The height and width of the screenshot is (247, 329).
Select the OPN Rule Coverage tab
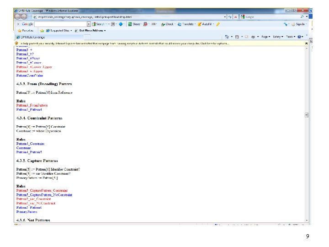(x=49, y=37)
